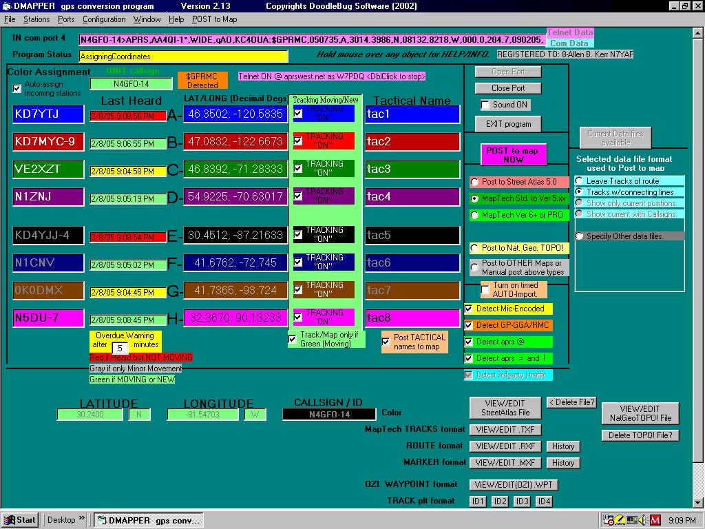Open the Configuration menu
This screenshot has width=705, height=529.
[104, 19]
